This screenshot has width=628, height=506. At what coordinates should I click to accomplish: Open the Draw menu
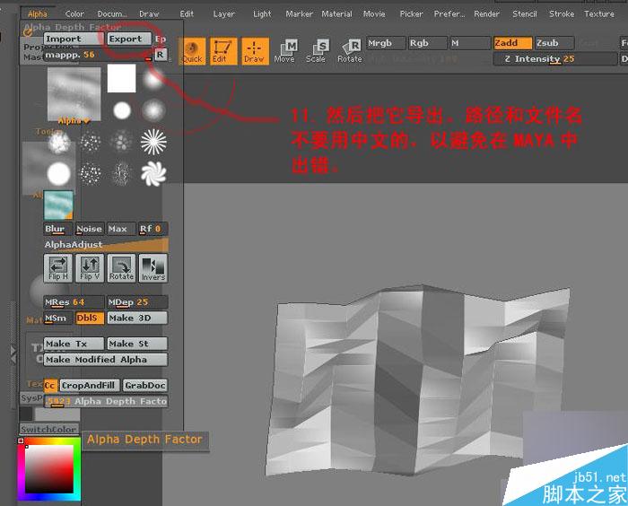coord(149,14)
